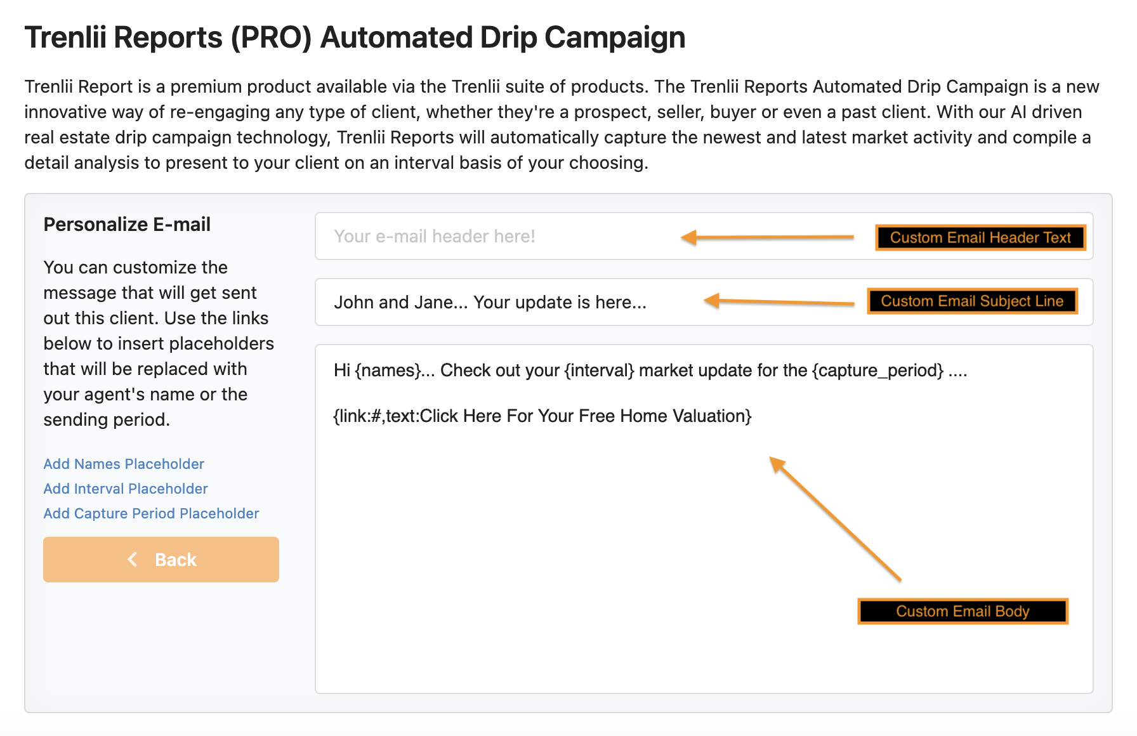This screenshot has width=1137, height=736.
Task: Click the Custom Email Subject Line label
Action: [x=972, y=301]
